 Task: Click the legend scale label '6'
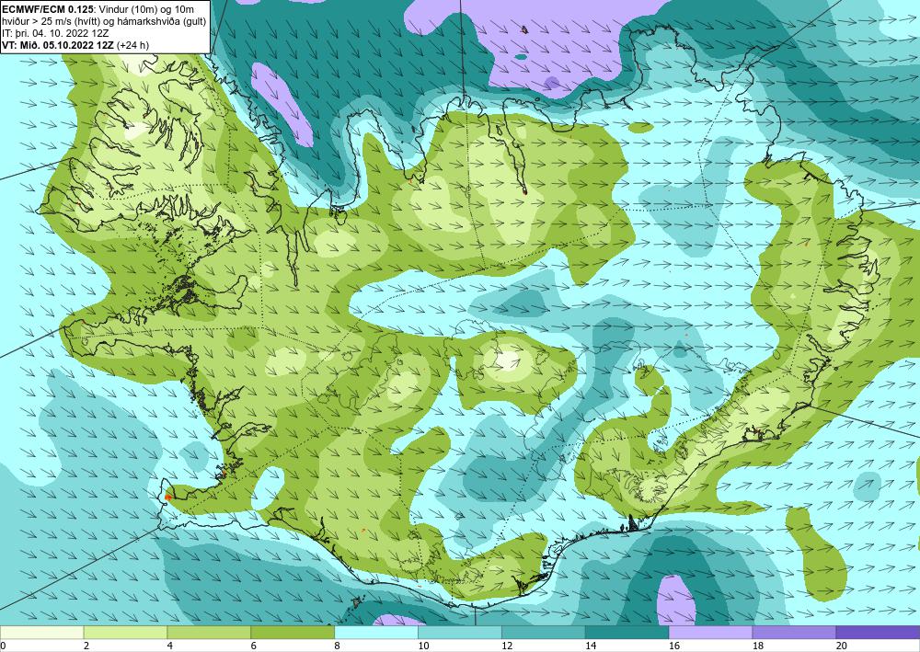254,646
